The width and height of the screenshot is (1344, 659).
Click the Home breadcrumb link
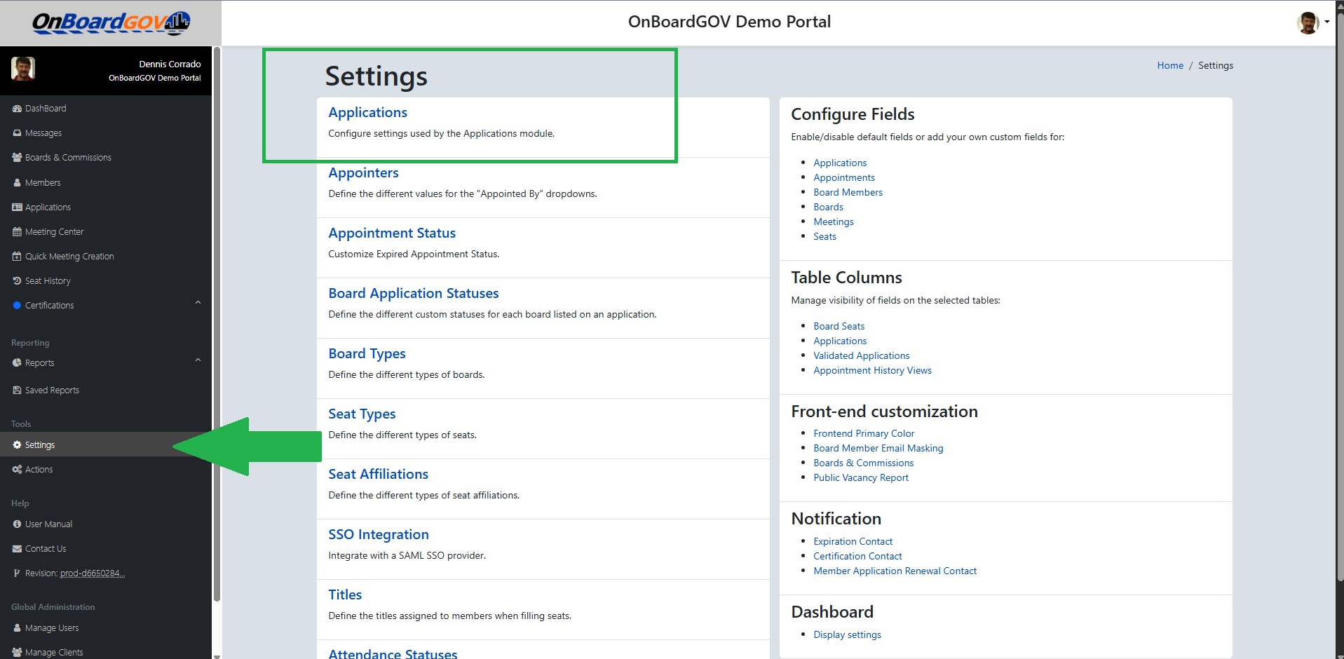click(x=1170, y=65)
